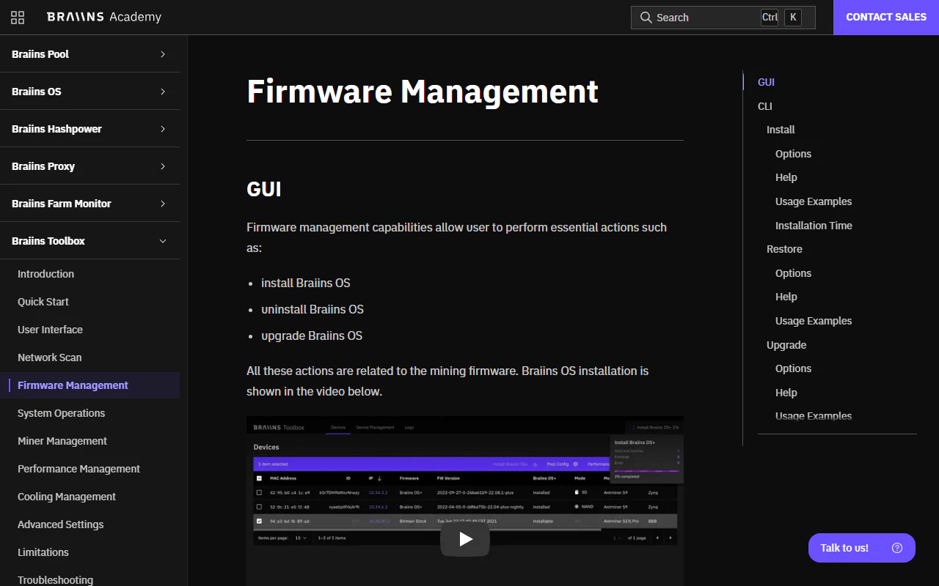Open Help link under Install
The image size is (939, 586).
tap(786, 177)
